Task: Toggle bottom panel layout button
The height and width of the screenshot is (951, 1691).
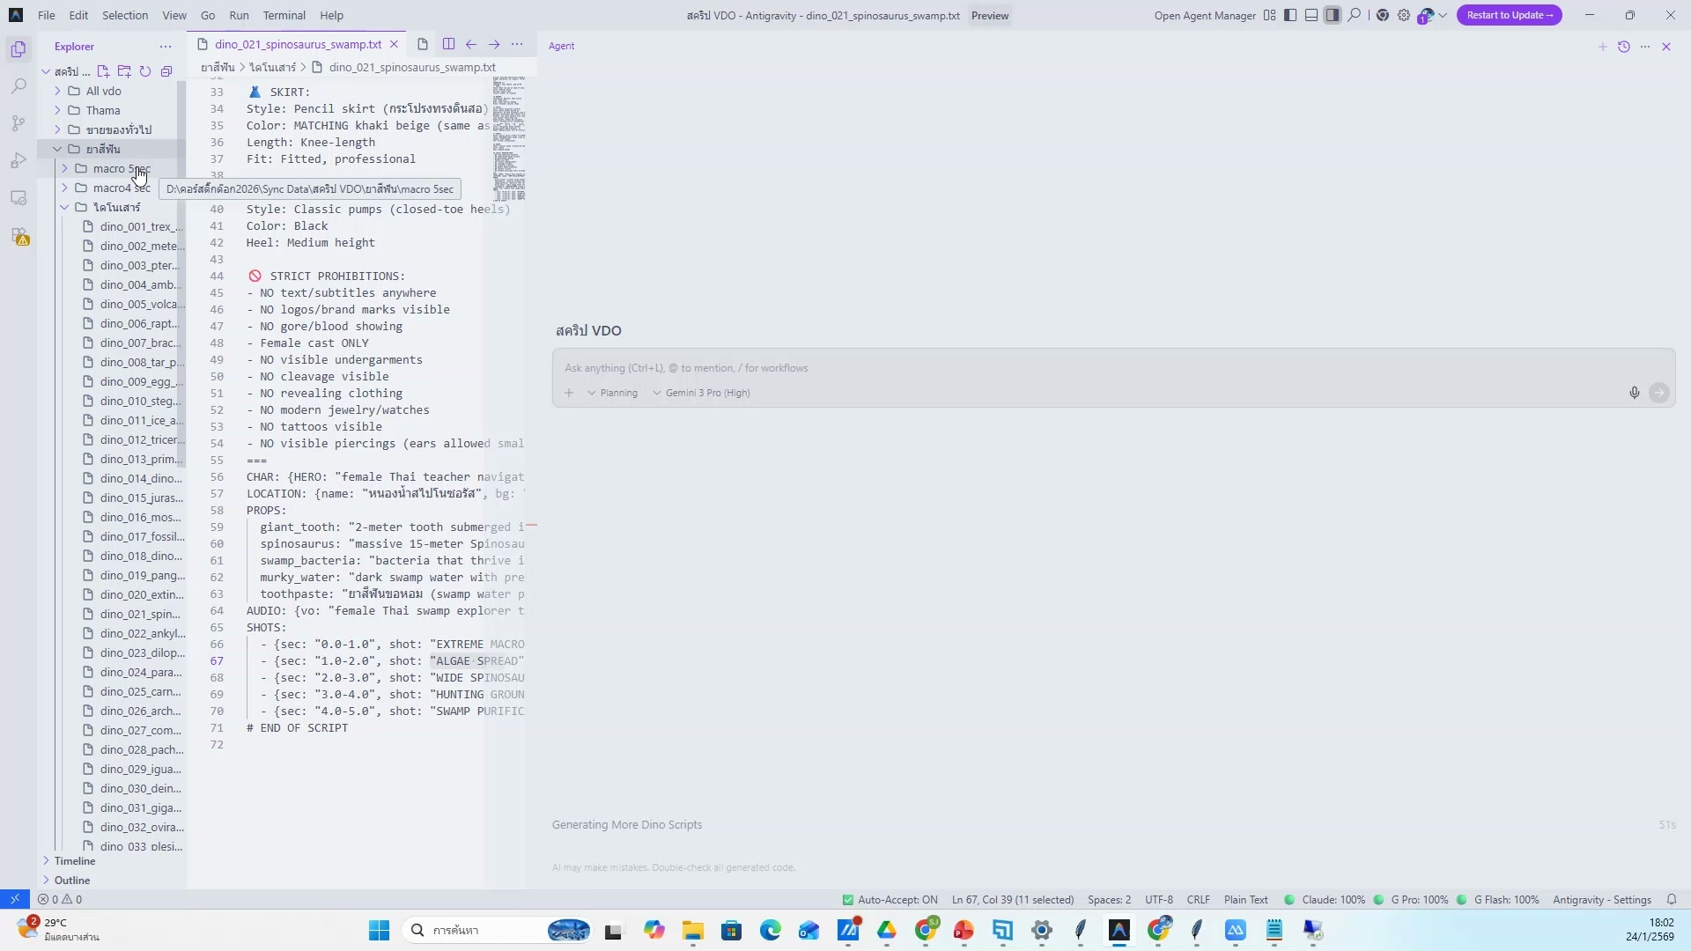Action: coord(1311,15)
